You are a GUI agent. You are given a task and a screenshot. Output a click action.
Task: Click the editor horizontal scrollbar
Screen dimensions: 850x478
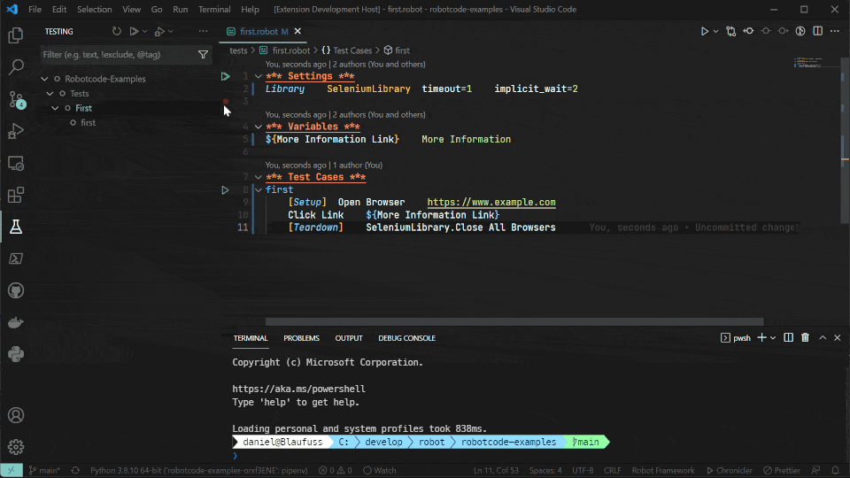point(514,322)
